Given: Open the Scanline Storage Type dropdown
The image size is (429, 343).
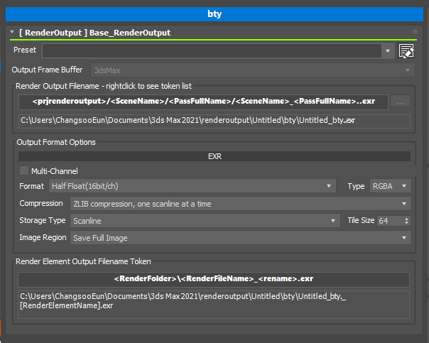Looking at the screenshot, I should 205,221.
